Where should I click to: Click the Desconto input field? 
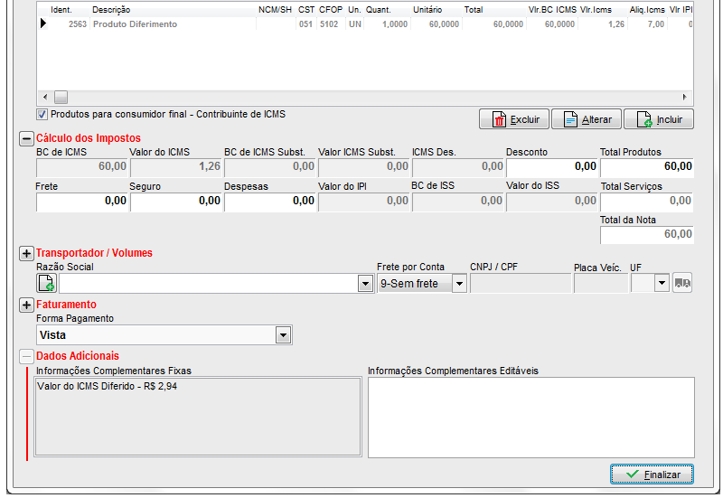click(x=551, y=166)
